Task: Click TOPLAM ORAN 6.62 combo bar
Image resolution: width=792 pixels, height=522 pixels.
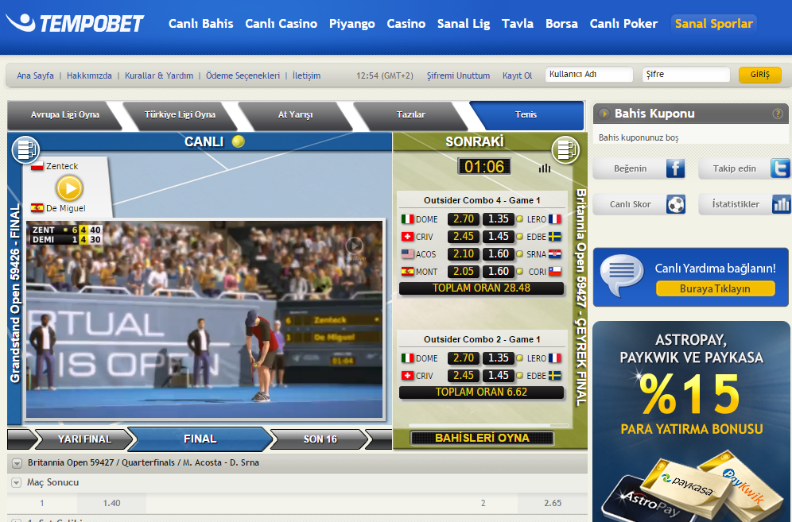Action: click(481, 392)
